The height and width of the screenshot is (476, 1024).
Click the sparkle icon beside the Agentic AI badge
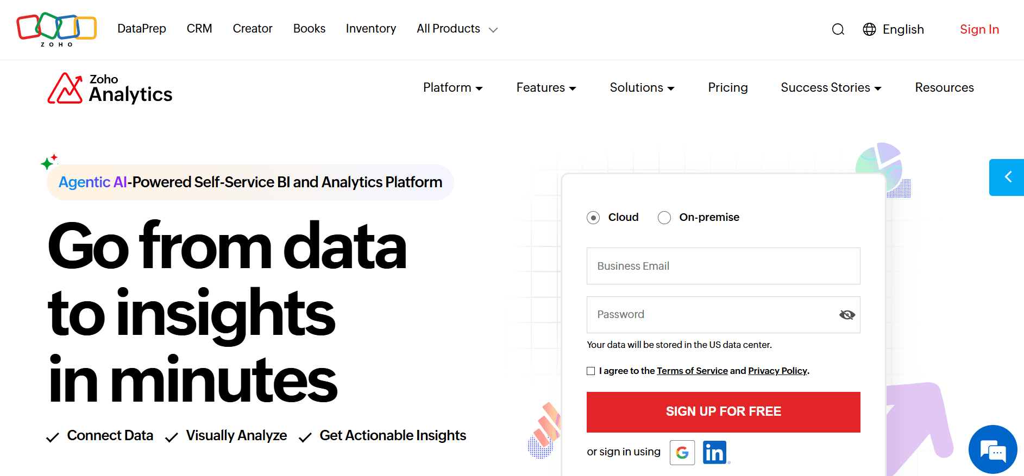pyautogui.click(x=49, y=161)
